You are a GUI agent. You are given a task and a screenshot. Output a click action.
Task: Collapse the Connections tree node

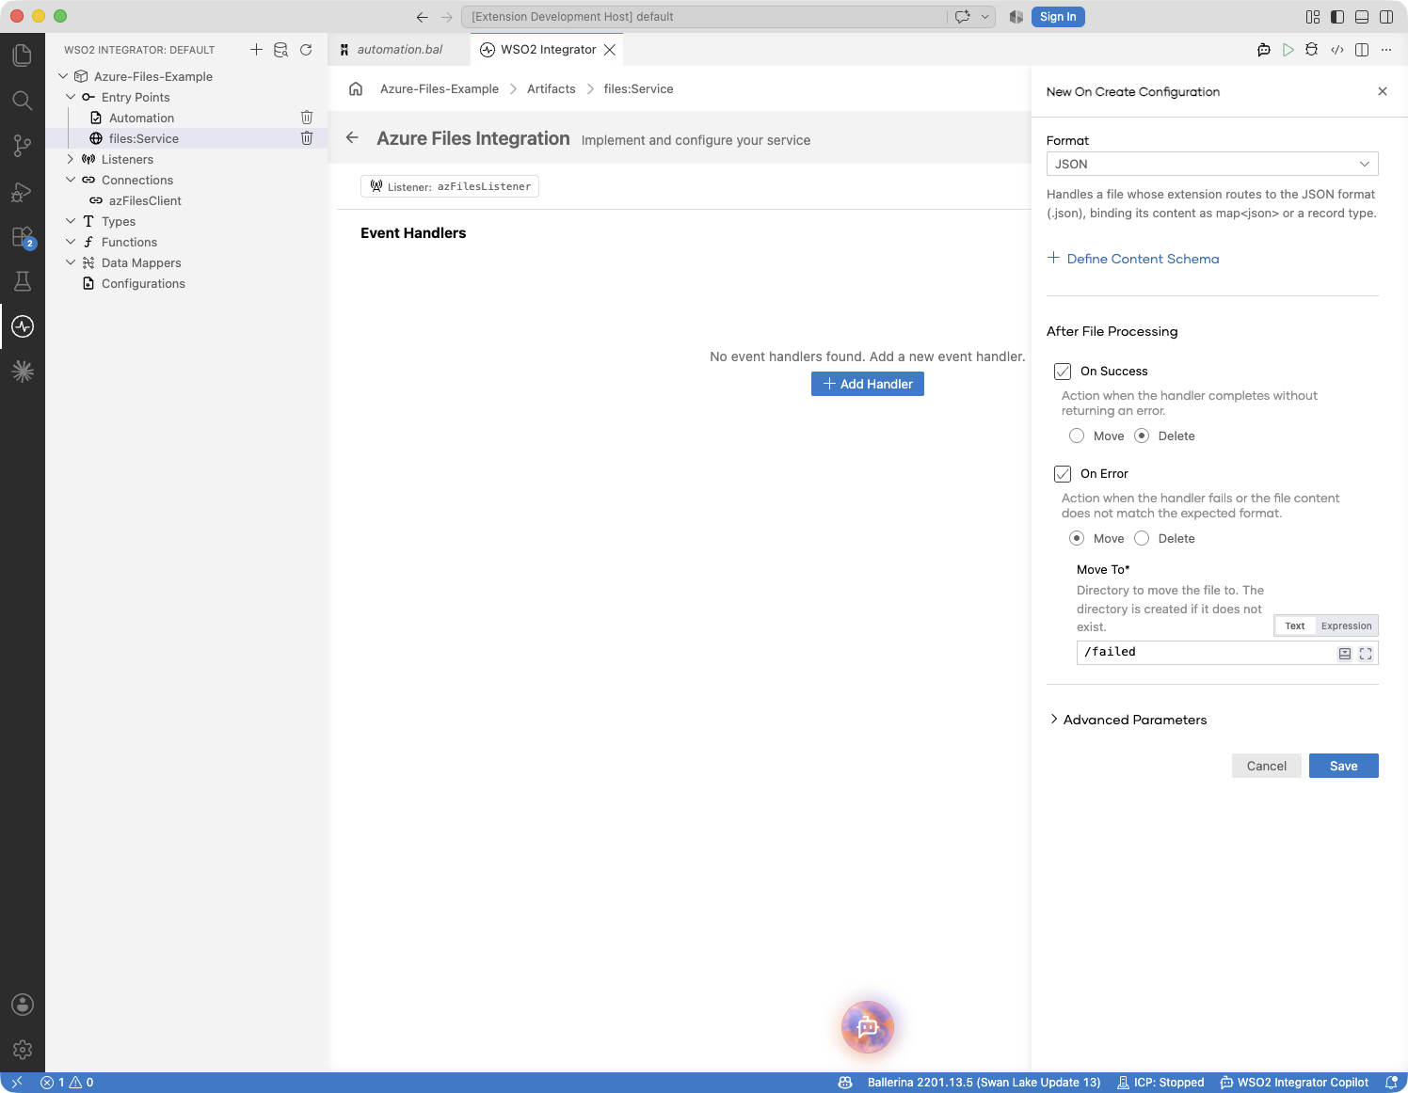click(x=71, y=180)
